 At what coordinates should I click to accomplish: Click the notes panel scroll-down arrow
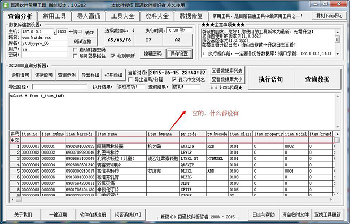pos(337,54)
